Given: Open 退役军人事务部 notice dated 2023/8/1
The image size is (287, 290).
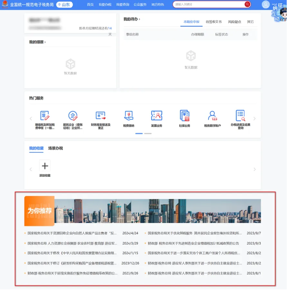Looking at the screenshot, I should coord(195,273).
